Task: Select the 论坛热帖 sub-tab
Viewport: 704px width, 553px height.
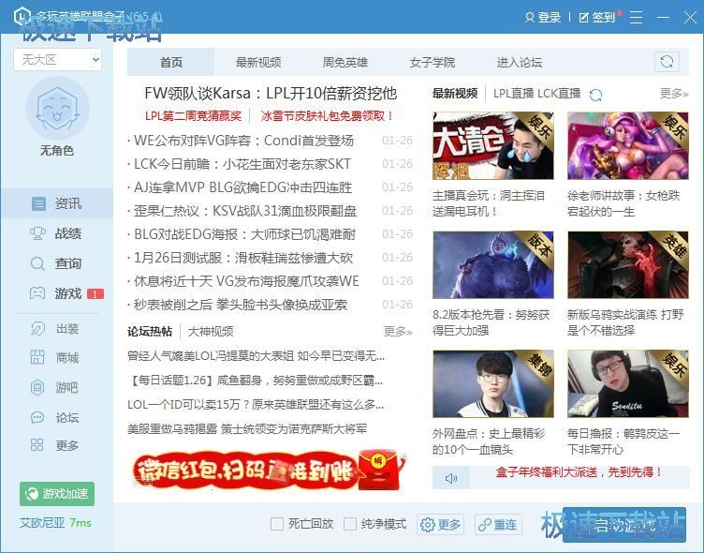Action: pyautogui.click(x=150, y=332)
